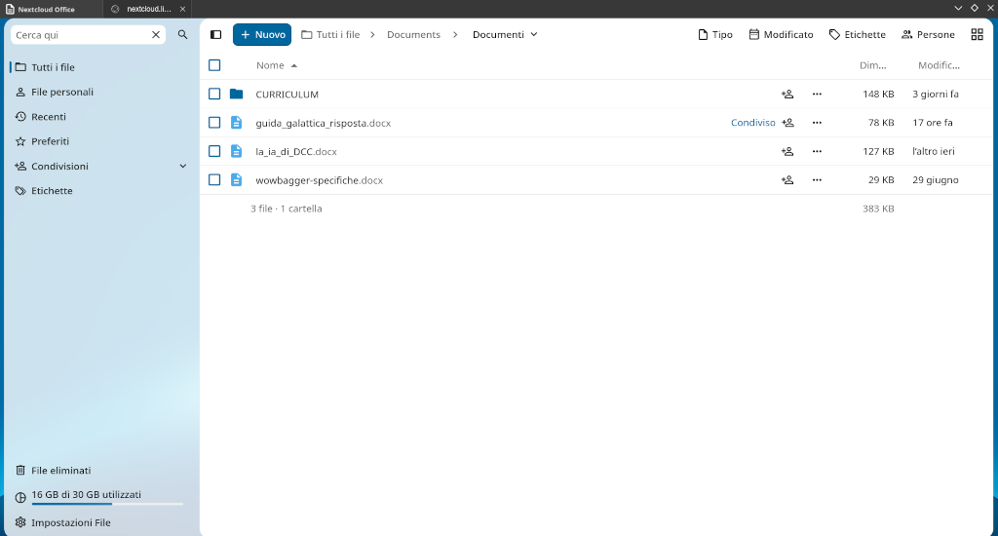
Task: Open the Persone filter dropdown
Action: point(928,34)
